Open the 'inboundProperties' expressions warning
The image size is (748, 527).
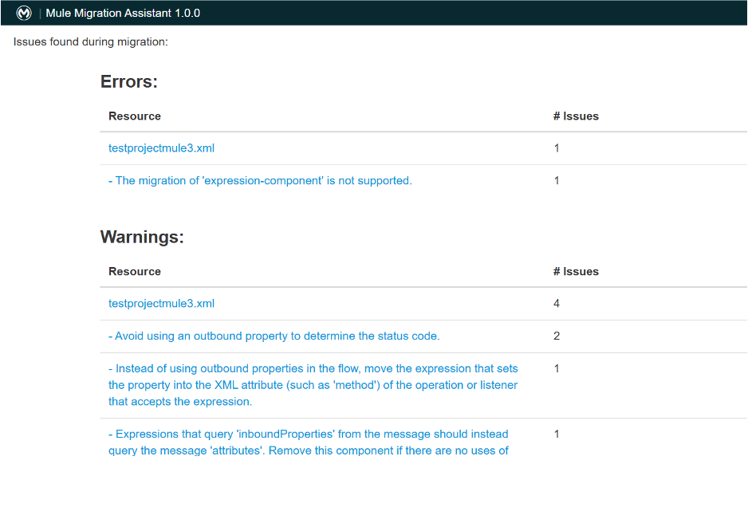[x=309, y=442]
